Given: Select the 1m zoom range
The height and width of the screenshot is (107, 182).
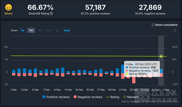Looking at the screenshot, I should coord(31,30).
